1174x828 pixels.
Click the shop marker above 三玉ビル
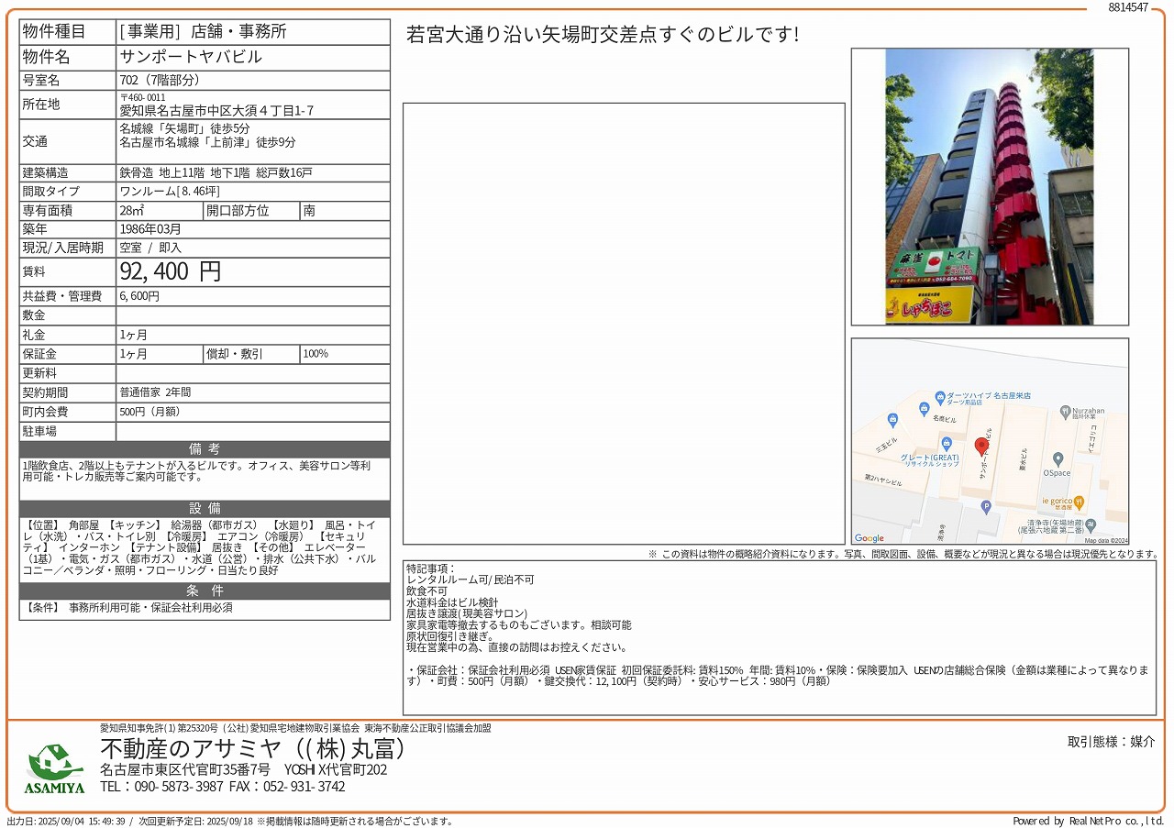(x=892, y=420)
